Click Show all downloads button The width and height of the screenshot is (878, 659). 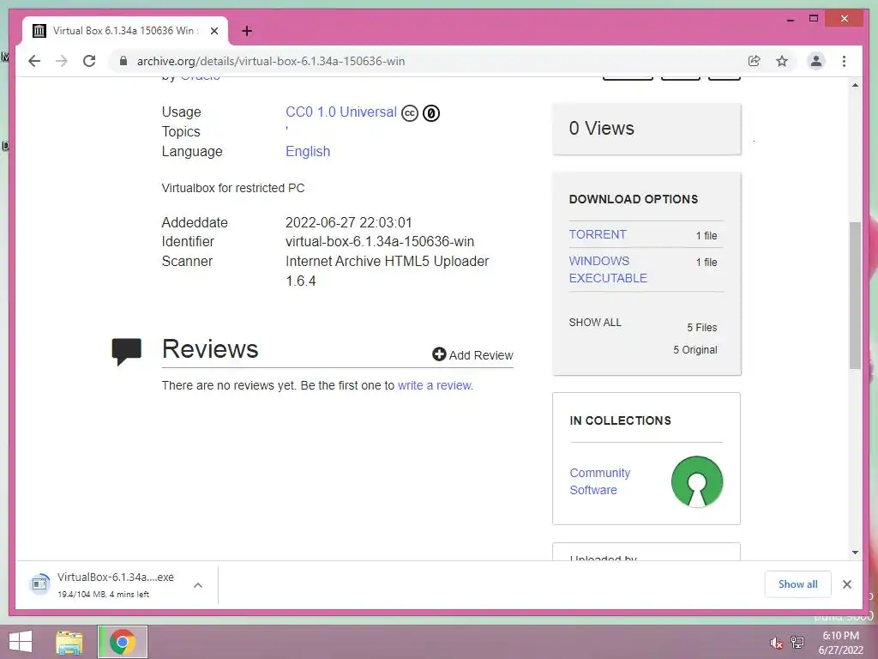(x=798, y=583)
